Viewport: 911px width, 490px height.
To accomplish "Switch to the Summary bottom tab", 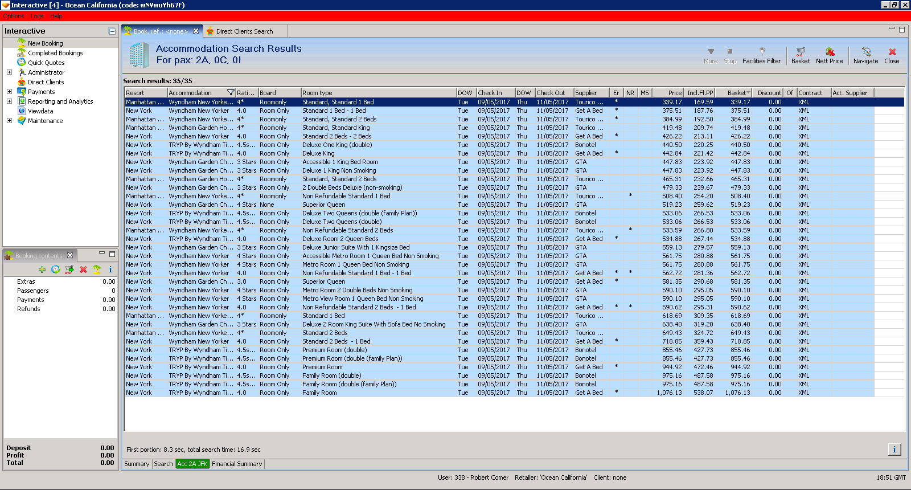I will click(137, 464).
